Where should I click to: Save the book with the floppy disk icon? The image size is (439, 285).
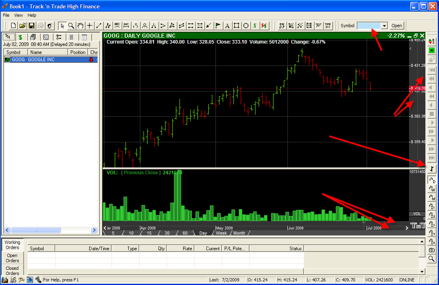click(32, 26)
